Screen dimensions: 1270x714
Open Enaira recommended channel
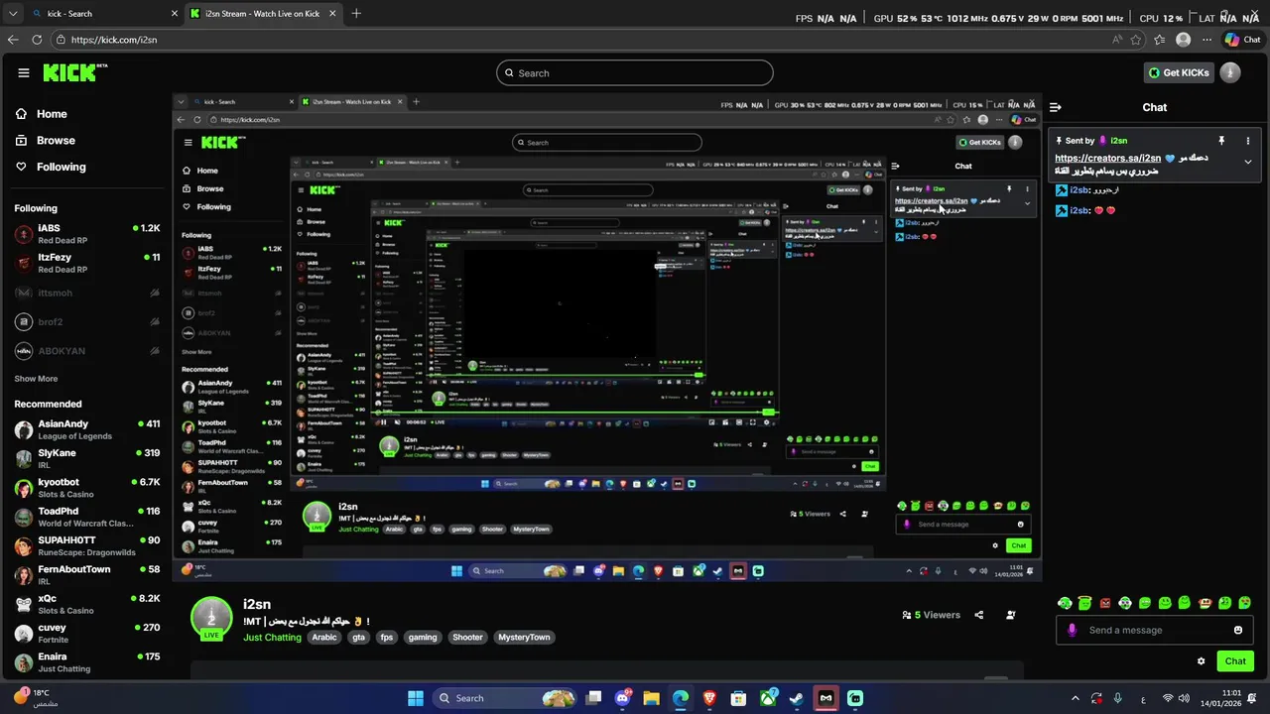(87, 662)
